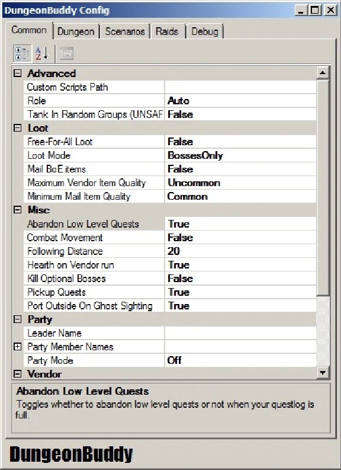
Task: Minimize the DungeonBuddy Config window
Action: point(301,10)
